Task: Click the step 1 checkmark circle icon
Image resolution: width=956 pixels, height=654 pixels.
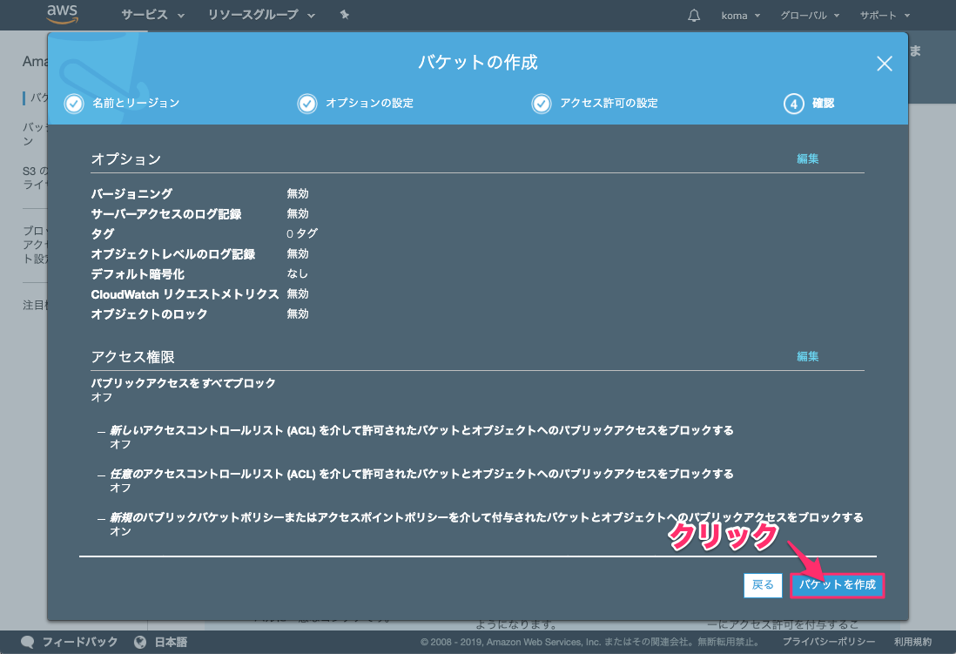Action: [x=74, y=104]
